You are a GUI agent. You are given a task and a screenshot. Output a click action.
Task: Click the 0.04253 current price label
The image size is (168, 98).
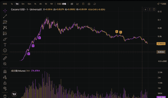point(161,44)
